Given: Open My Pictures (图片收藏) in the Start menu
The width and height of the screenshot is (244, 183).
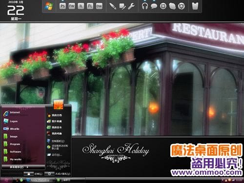Looking at the screenshot, I should pos(55,122).
